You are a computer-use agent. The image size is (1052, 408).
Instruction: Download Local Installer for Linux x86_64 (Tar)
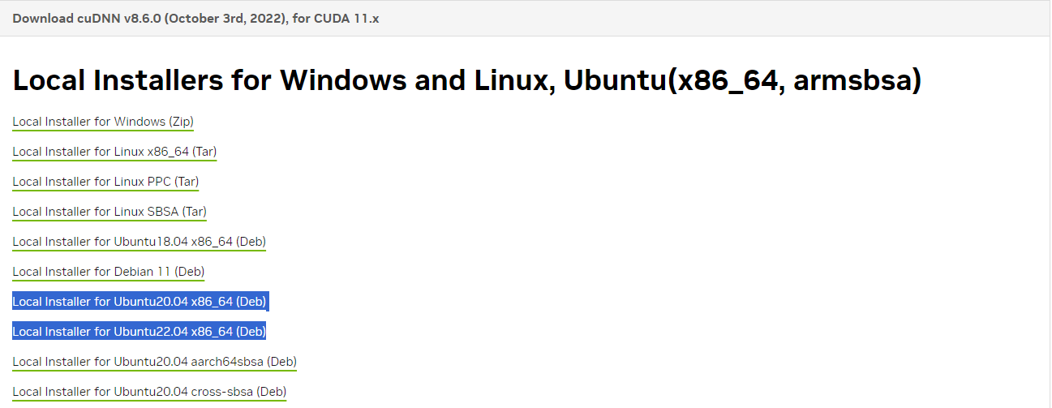114,152
